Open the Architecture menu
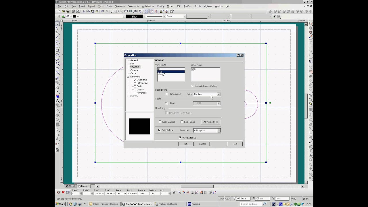 click(148, 6)
